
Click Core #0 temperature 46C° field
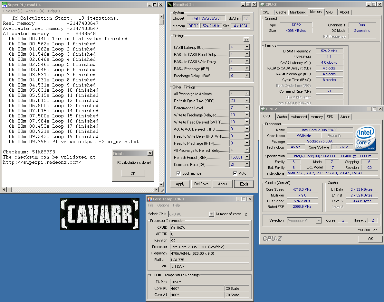197,288
